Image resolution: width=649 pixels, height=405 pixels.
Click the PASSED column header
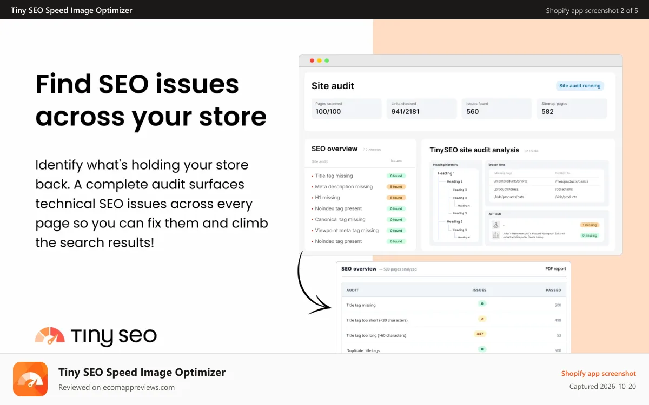coord(553,290)
